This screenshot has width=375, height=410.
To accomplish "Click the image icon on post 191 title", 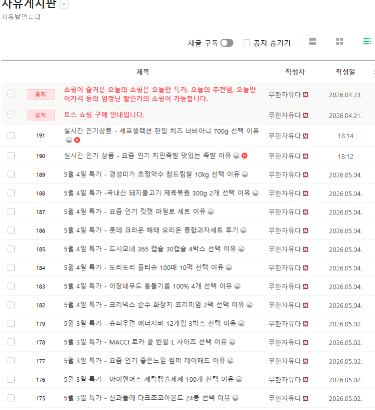I will 69,140.
